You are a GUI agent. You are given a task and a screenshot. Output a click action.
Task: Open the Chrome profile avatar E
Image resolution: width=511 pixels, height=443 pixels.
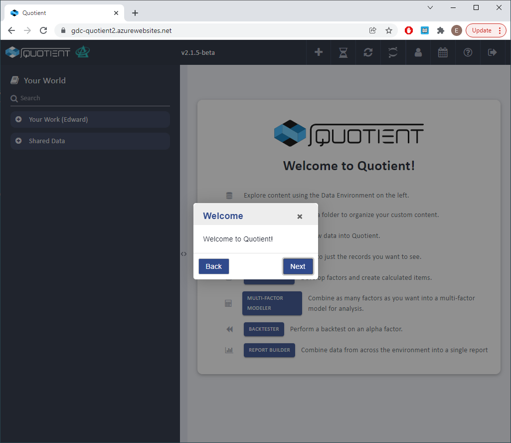[457, 30]
